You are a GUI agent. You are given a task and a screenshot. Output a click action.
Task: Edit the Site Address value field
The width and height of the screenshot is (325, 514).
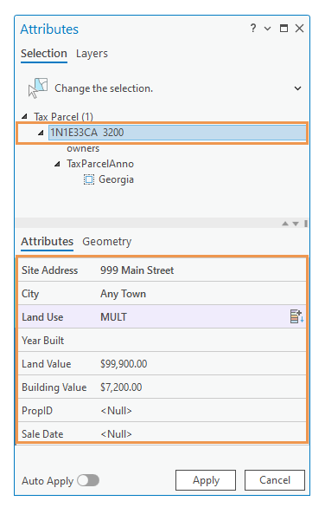coord(201,270)
